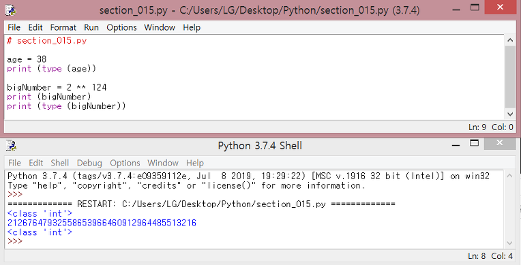Open the Shell window's File menu
The height and width of the screenshot is (265, 521).
(x=14, y=163)
